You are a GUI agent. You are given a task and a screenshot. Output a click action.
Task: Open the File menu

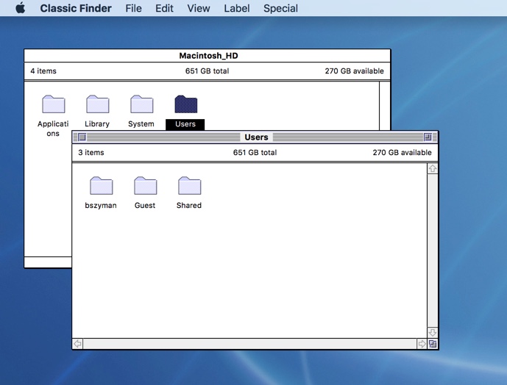(x=133, y=8)
